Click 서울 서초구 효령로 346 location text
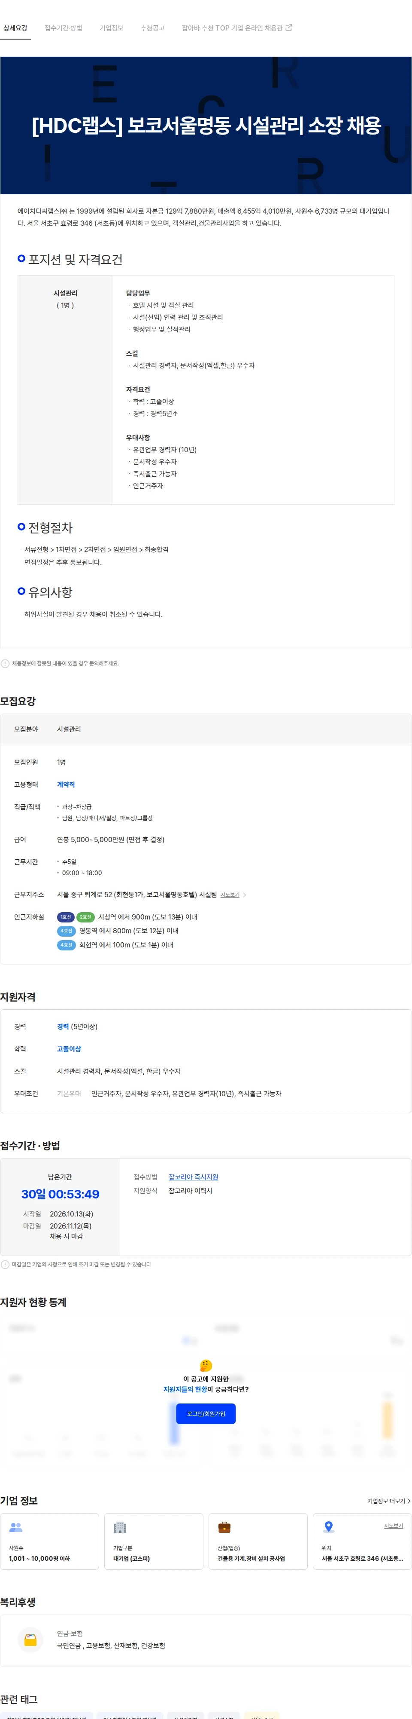This screenshot has height=1719, width=412. [363, 1559]
